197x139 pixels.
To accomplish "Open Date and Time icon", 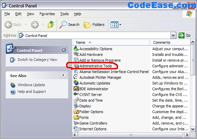I will [x=76, y=100].
